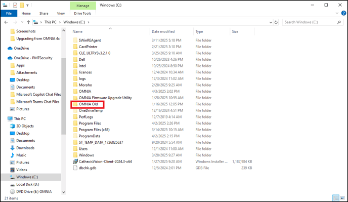Open Explorer help via question mark icon
The width and height of the screenshot is (348, 202).
[x=343, y=13]
